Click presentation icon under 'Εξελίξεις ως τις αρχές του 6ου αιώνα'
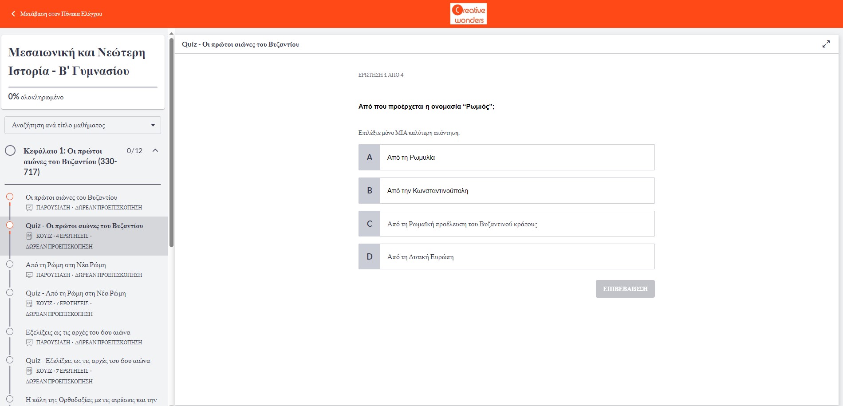 29,343
